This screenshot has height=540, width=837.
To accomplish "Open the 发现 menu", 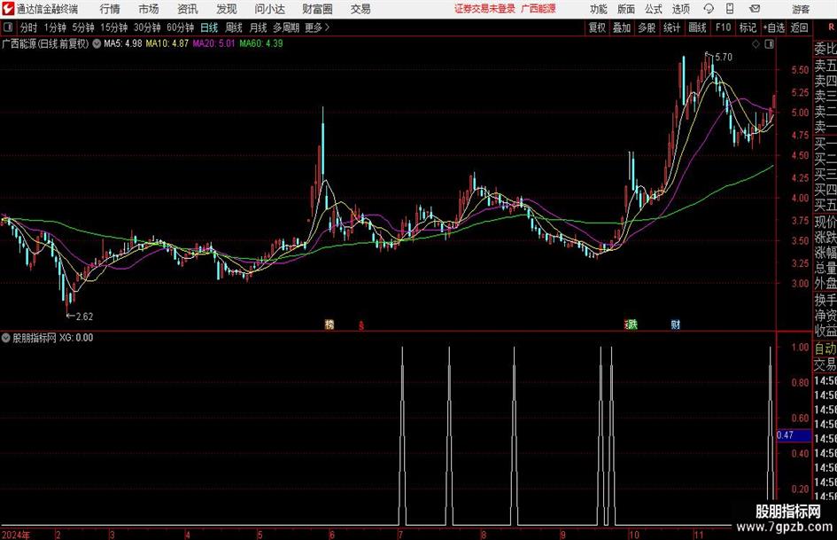I will click(227, 9).
